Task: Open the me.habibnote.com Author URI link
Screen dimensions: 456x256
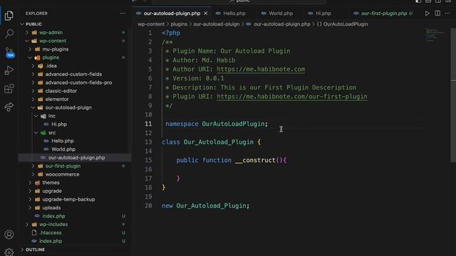Action: (x=261, y=70)
